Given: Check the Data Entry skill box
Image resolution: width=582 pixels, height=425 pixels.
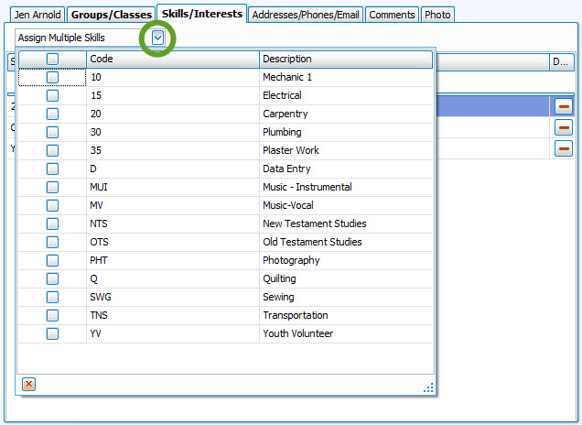Looking at the screenshot, I should coord(52,169).
